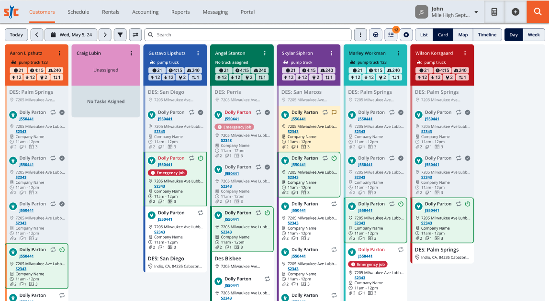
Task: Click the repeat icon on Marley Workman's Emergency job card
Action: click(401, 249)
